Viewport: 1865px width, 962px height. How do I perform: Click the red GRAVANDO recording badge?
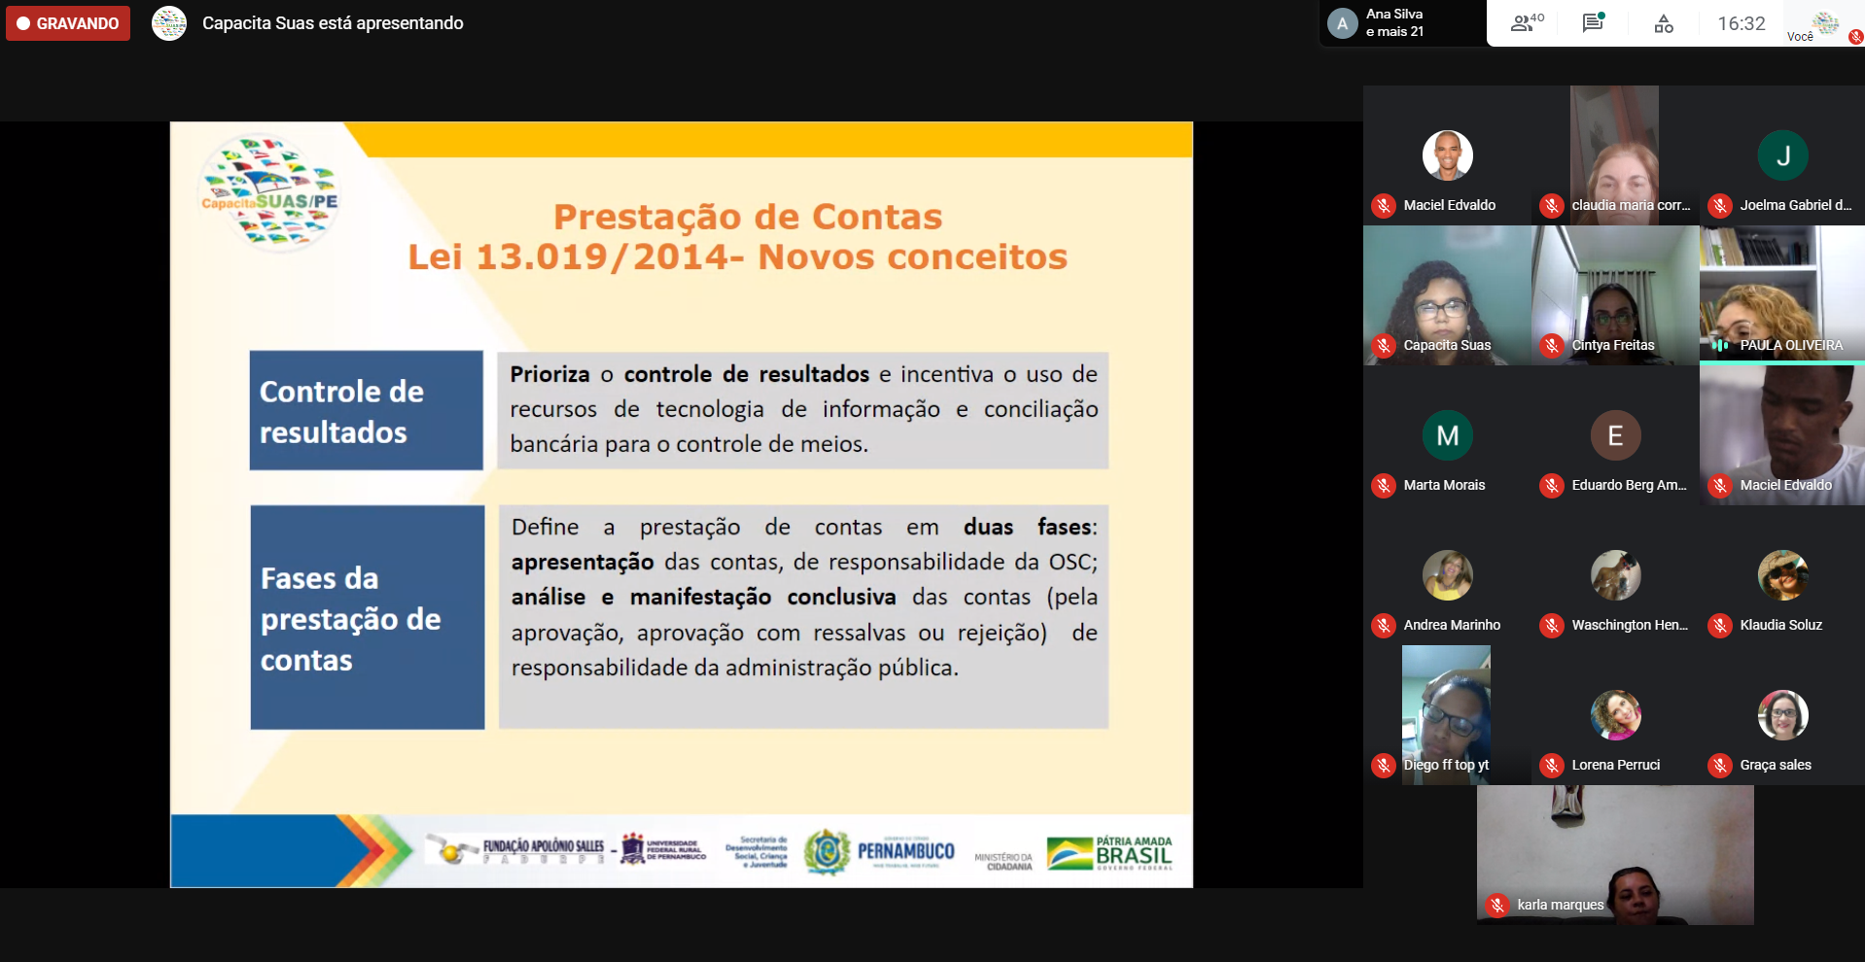point(68,23)
